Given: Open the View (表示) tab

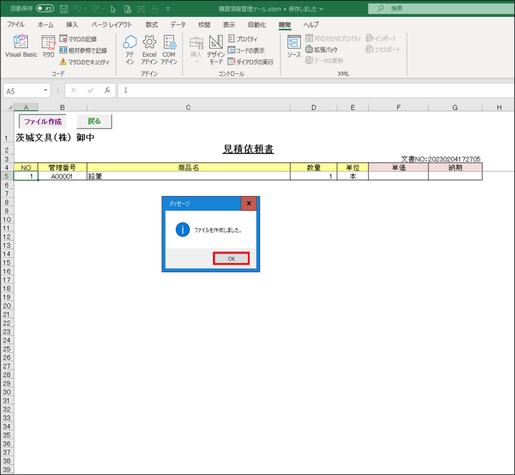Looking at the screenshot, I should [x=229, y=24].
